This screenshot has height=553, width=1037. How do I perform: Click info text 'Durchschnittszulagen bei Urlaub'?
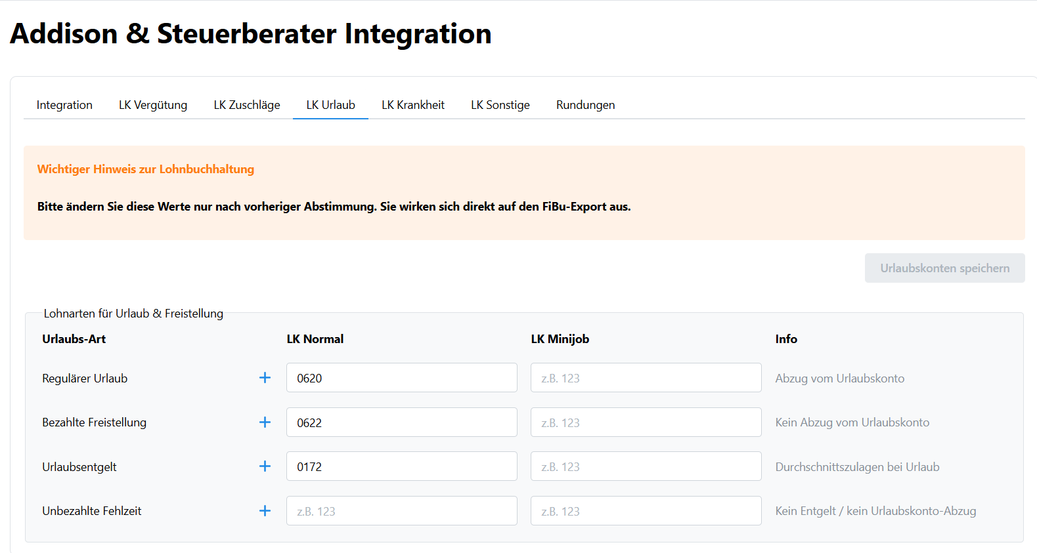click(x=857, y=467)
